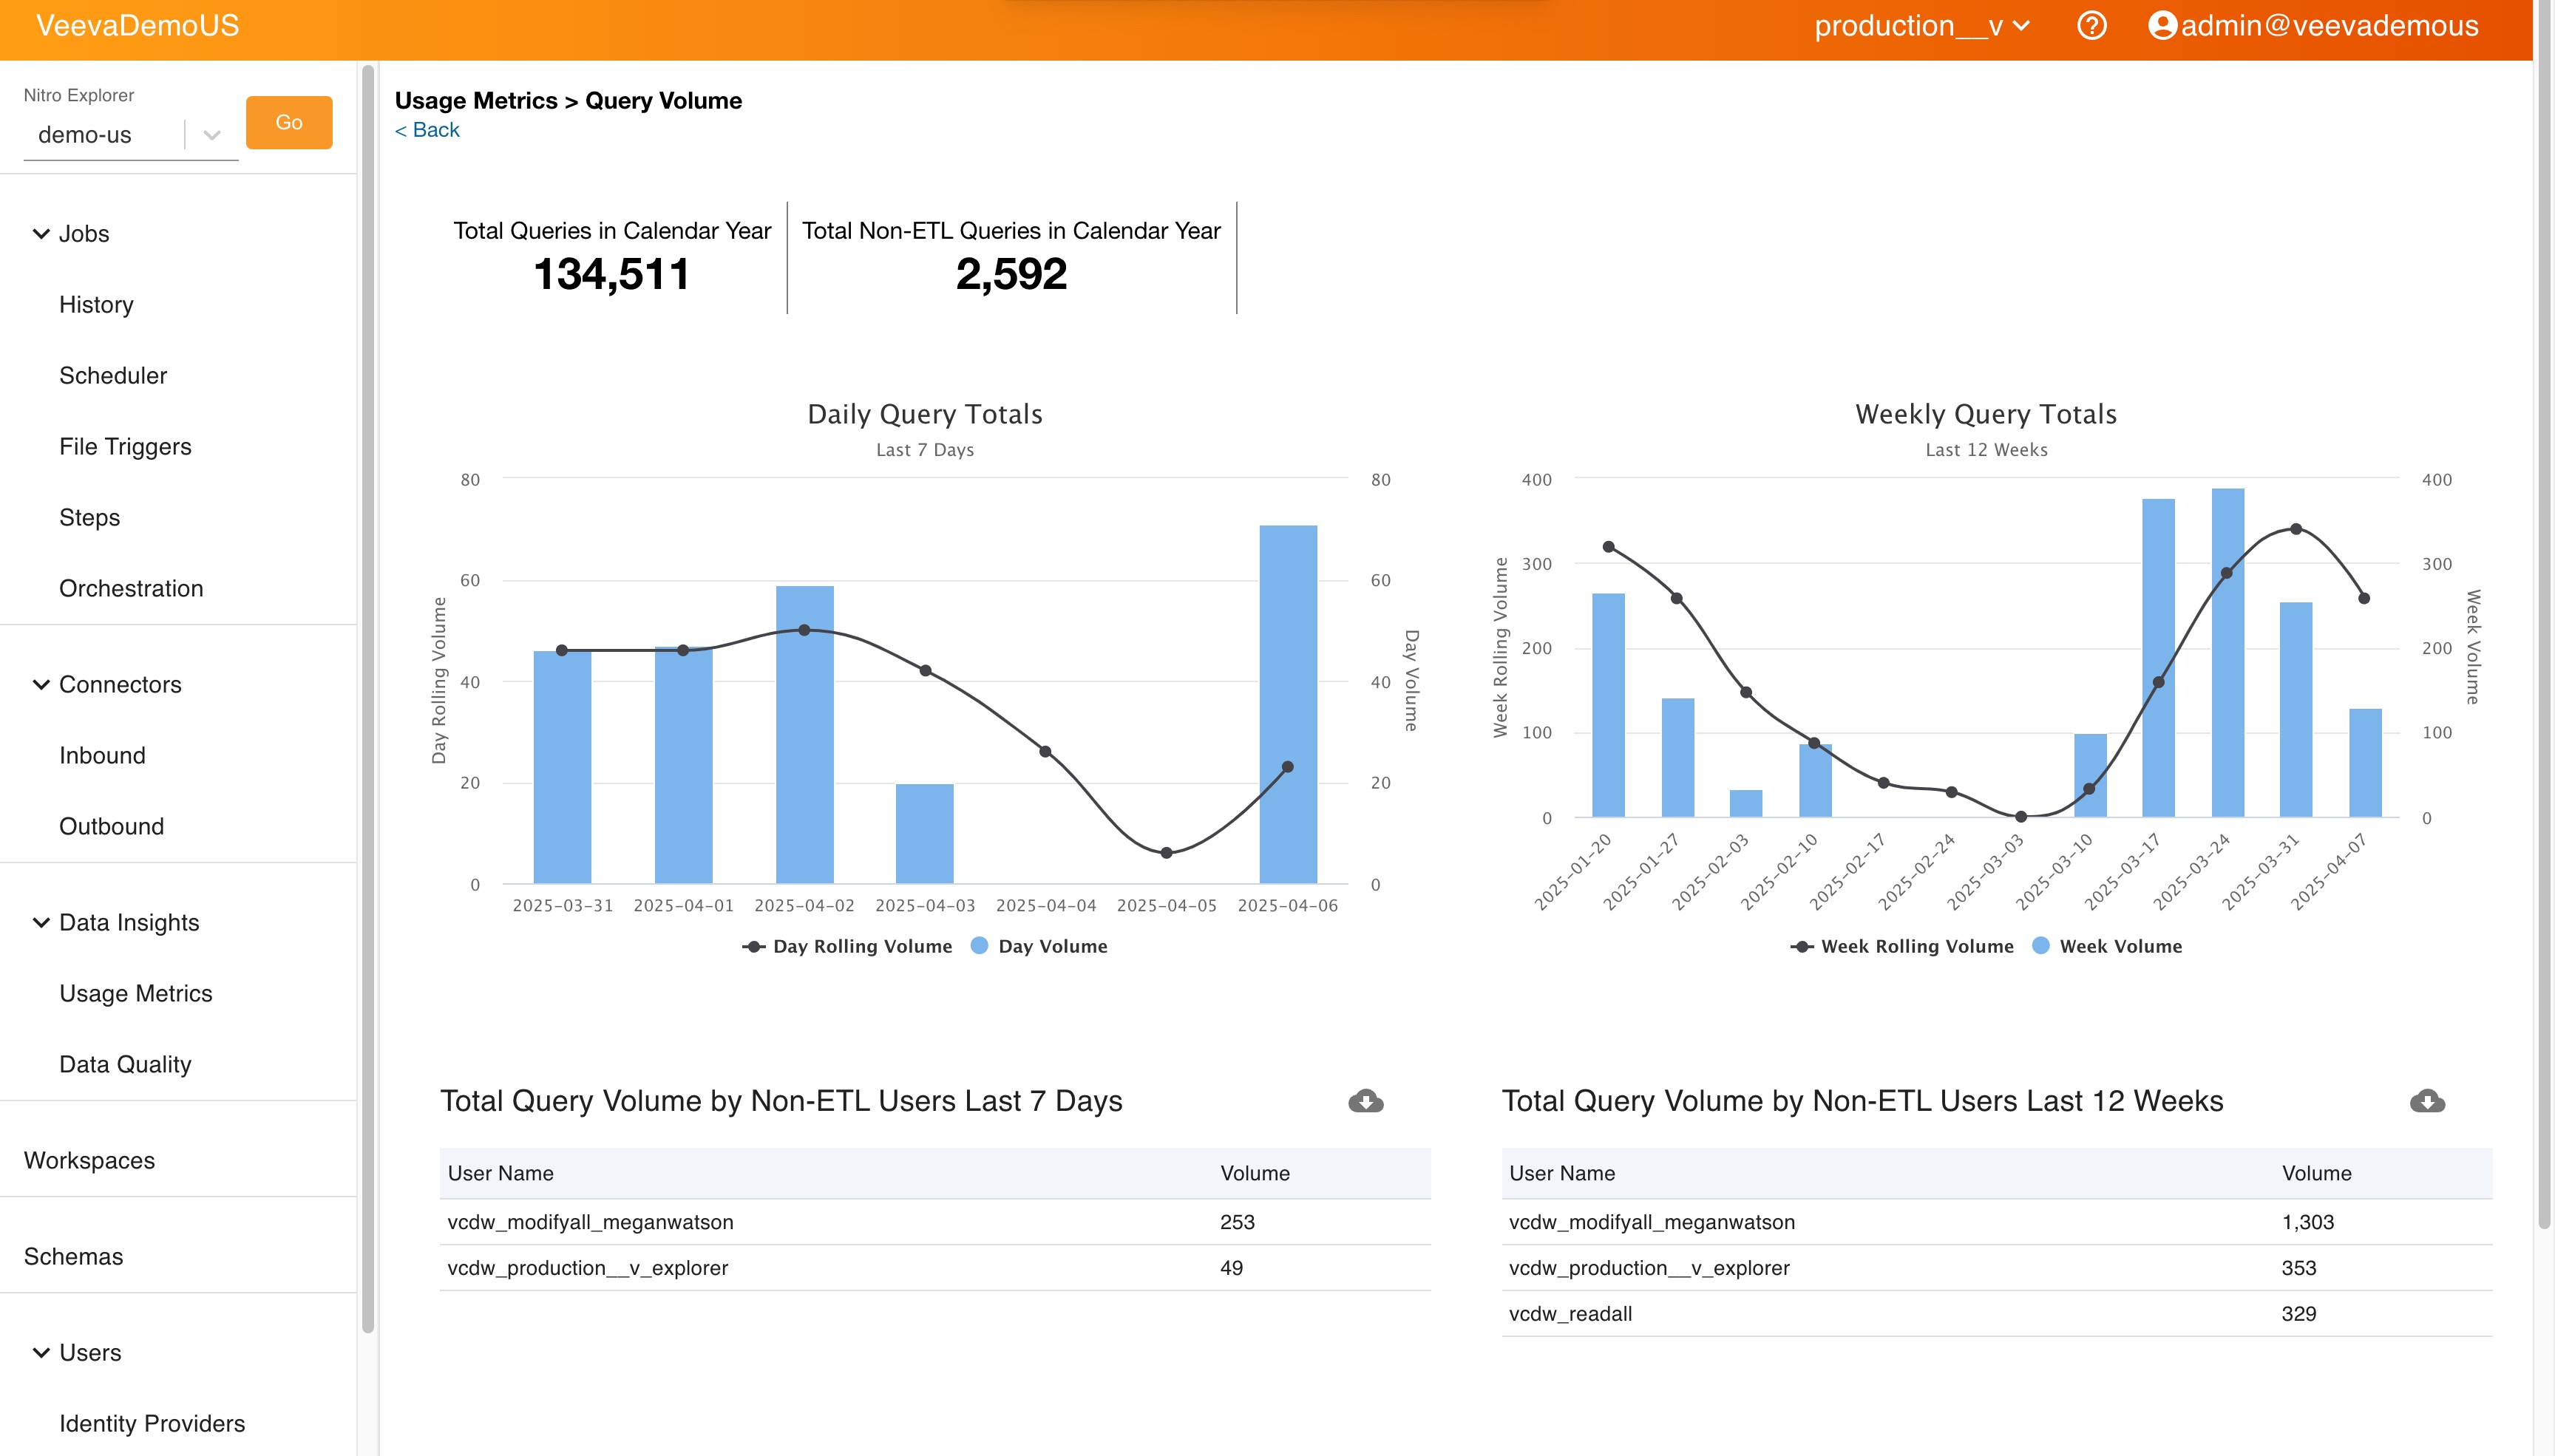Click the admin user account icon

click(2162, 26)
